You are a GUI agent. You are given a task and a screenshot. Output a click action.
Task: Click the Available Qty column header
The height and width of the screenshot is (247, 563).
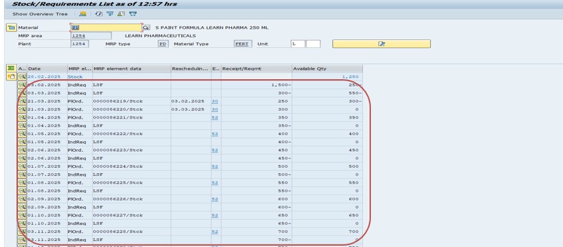[x=327, y=69]
